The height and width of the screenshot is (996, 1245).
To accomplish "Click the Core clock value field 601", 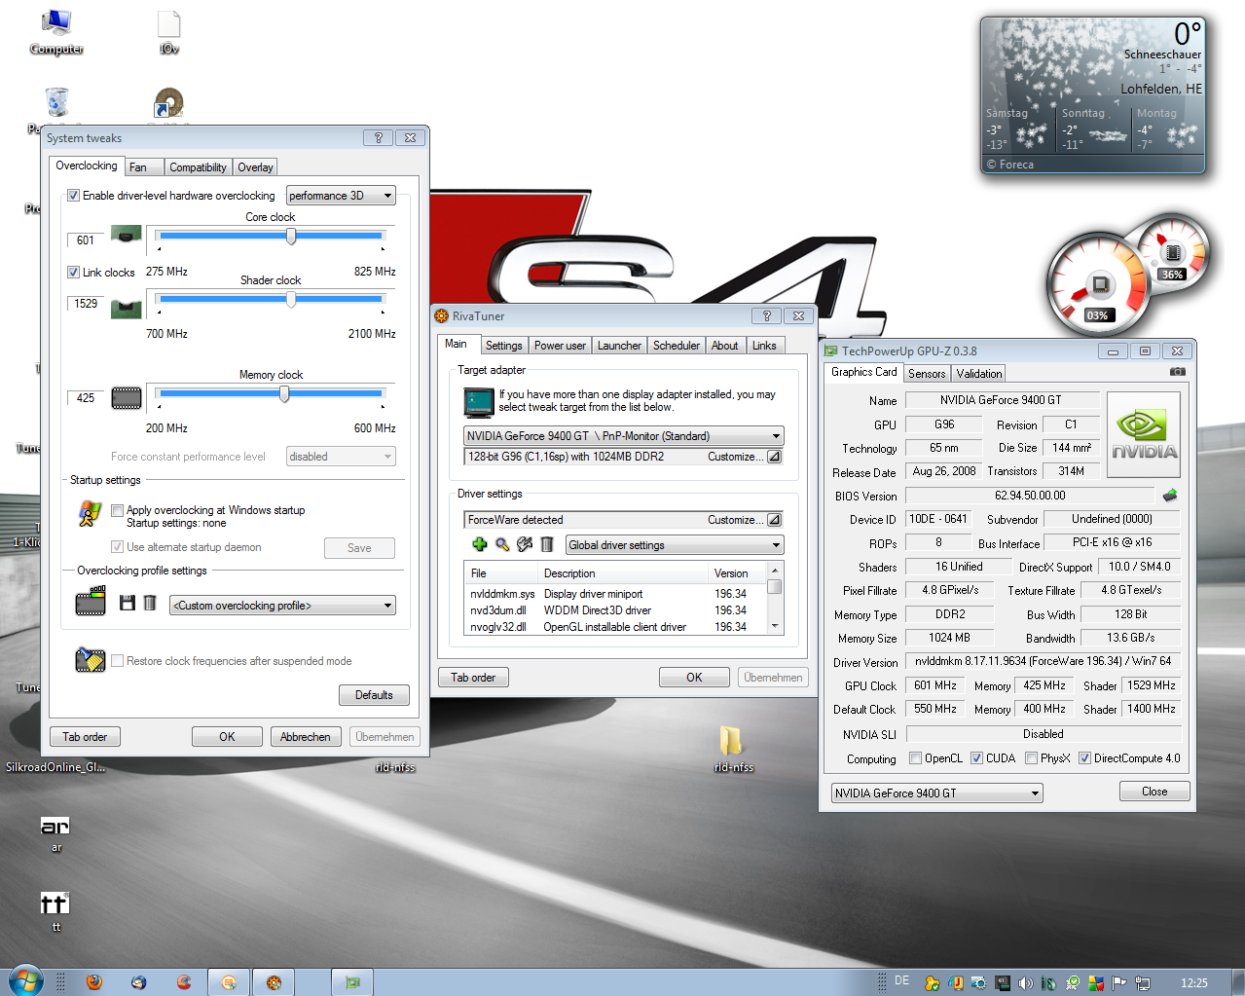I will click(86, 240).
